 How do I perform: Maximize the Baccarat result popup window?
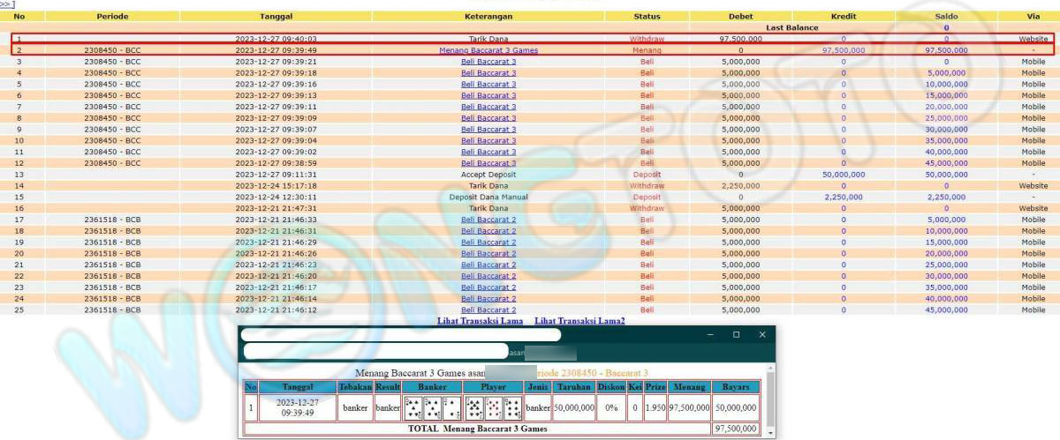tap(736, 335)
